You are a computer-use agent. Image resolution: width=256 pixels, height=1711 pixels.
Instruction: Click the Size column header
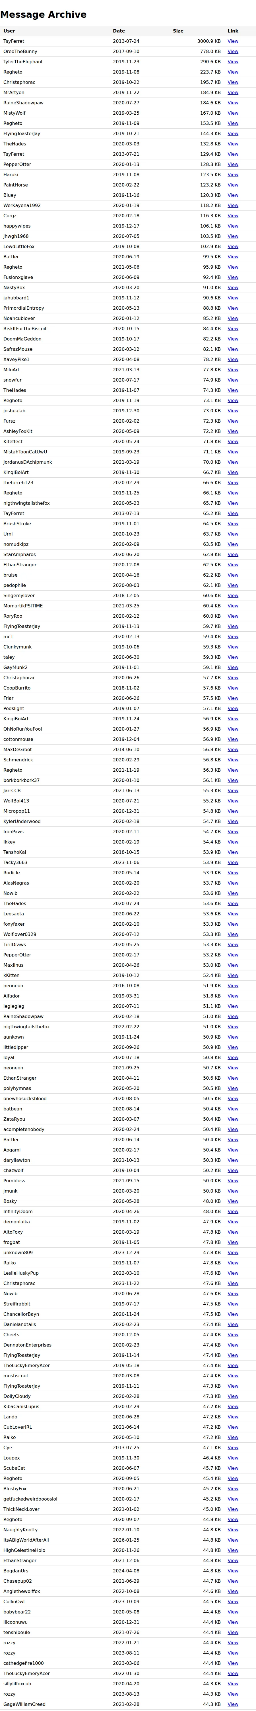point(178,31)
